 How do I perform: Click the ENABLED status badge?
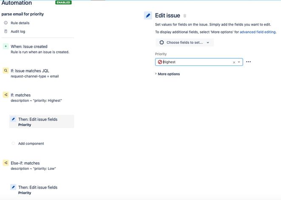coord(63,2)
